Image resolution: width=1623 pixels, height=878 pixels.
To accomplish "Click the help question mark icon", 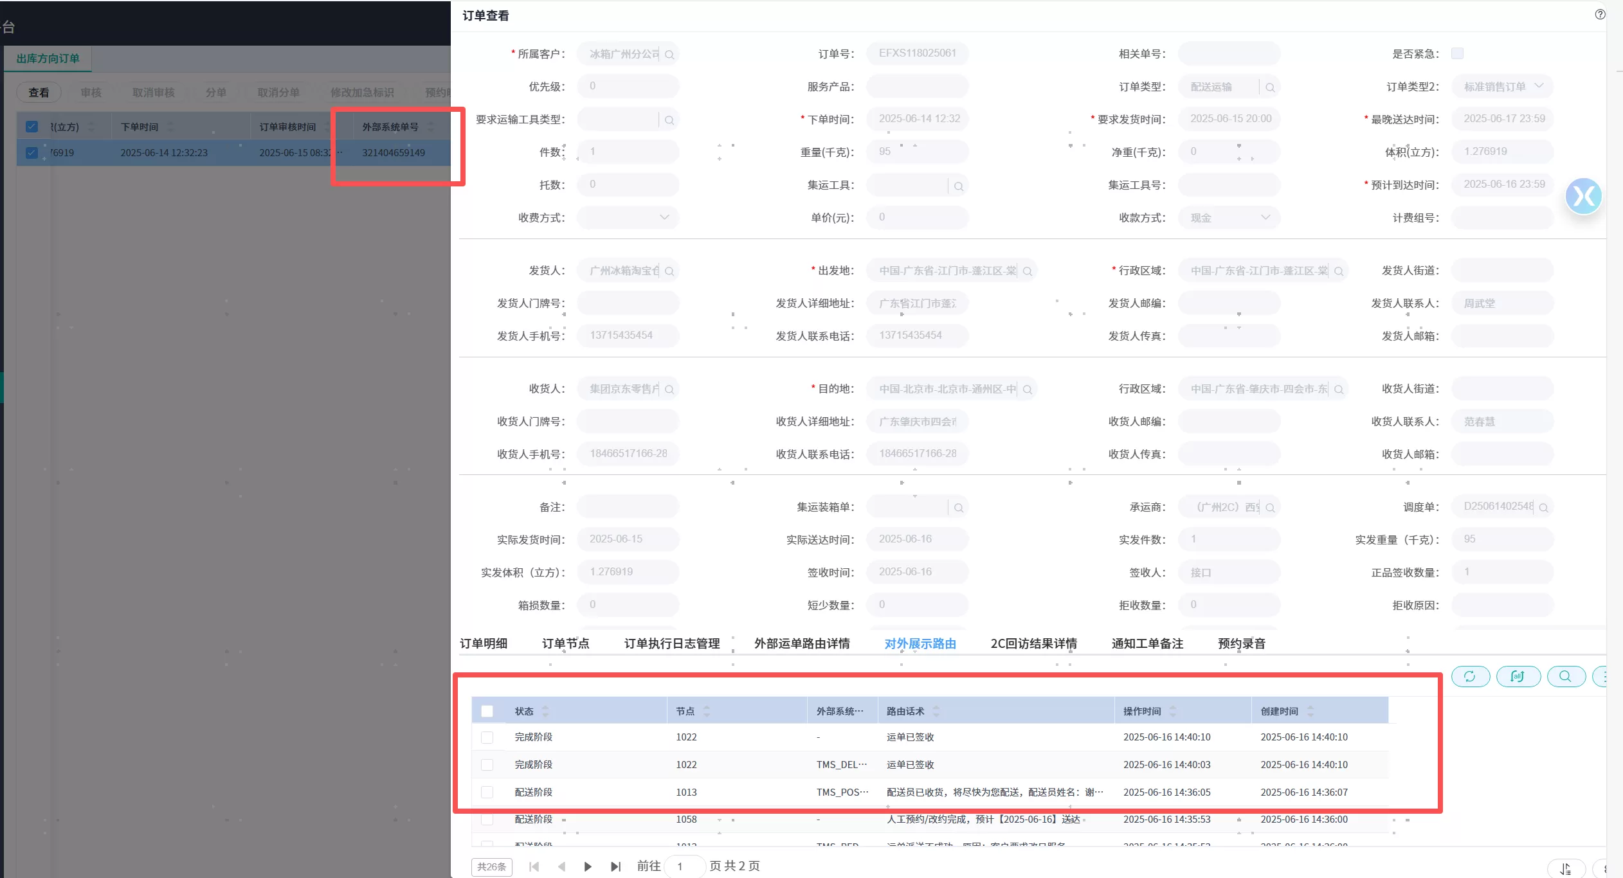I will tap(1600, 14).
